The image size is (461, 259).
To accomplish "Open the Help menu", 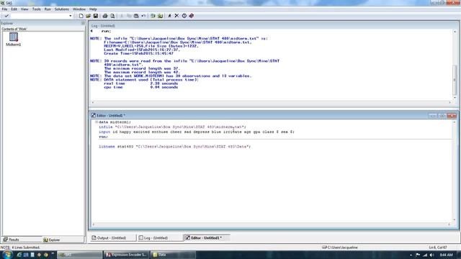I will 93,9.
